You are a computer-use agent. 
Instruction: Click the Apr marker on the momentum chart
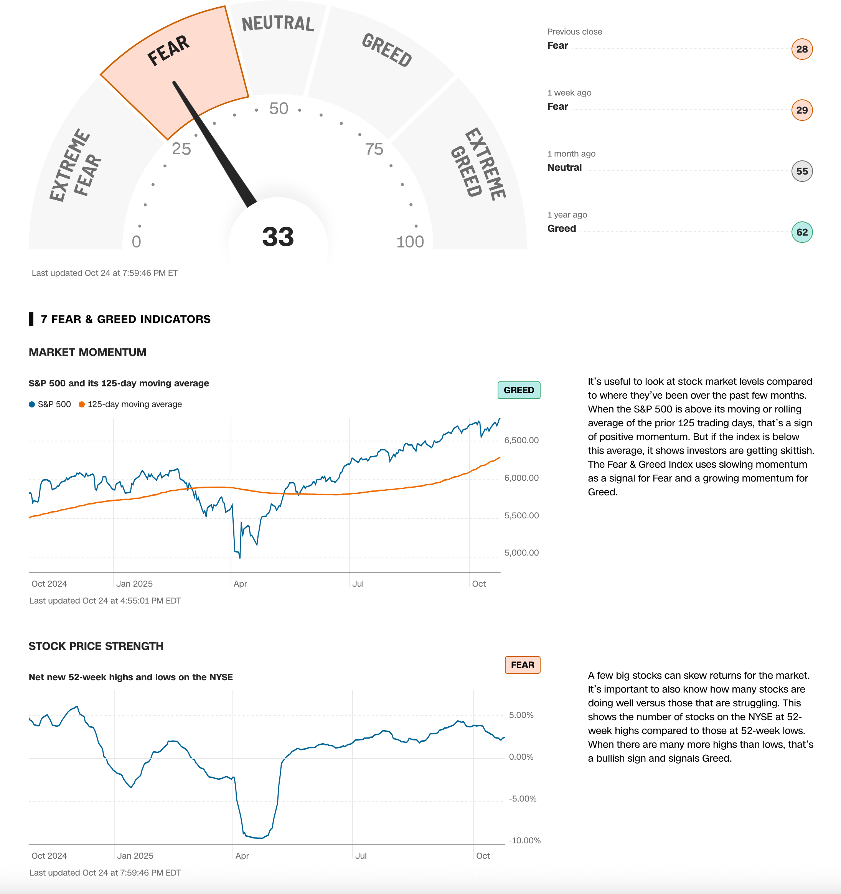(x=240, y=584)
